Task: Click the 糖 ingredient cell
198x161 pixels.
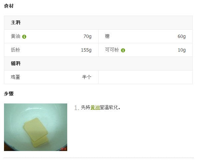Action: click(145, 36)
